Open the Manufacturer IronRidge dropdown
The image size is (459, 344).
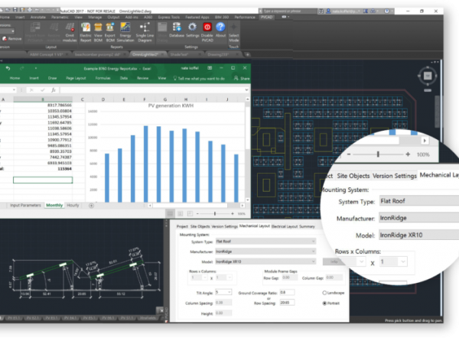[264, 251]
